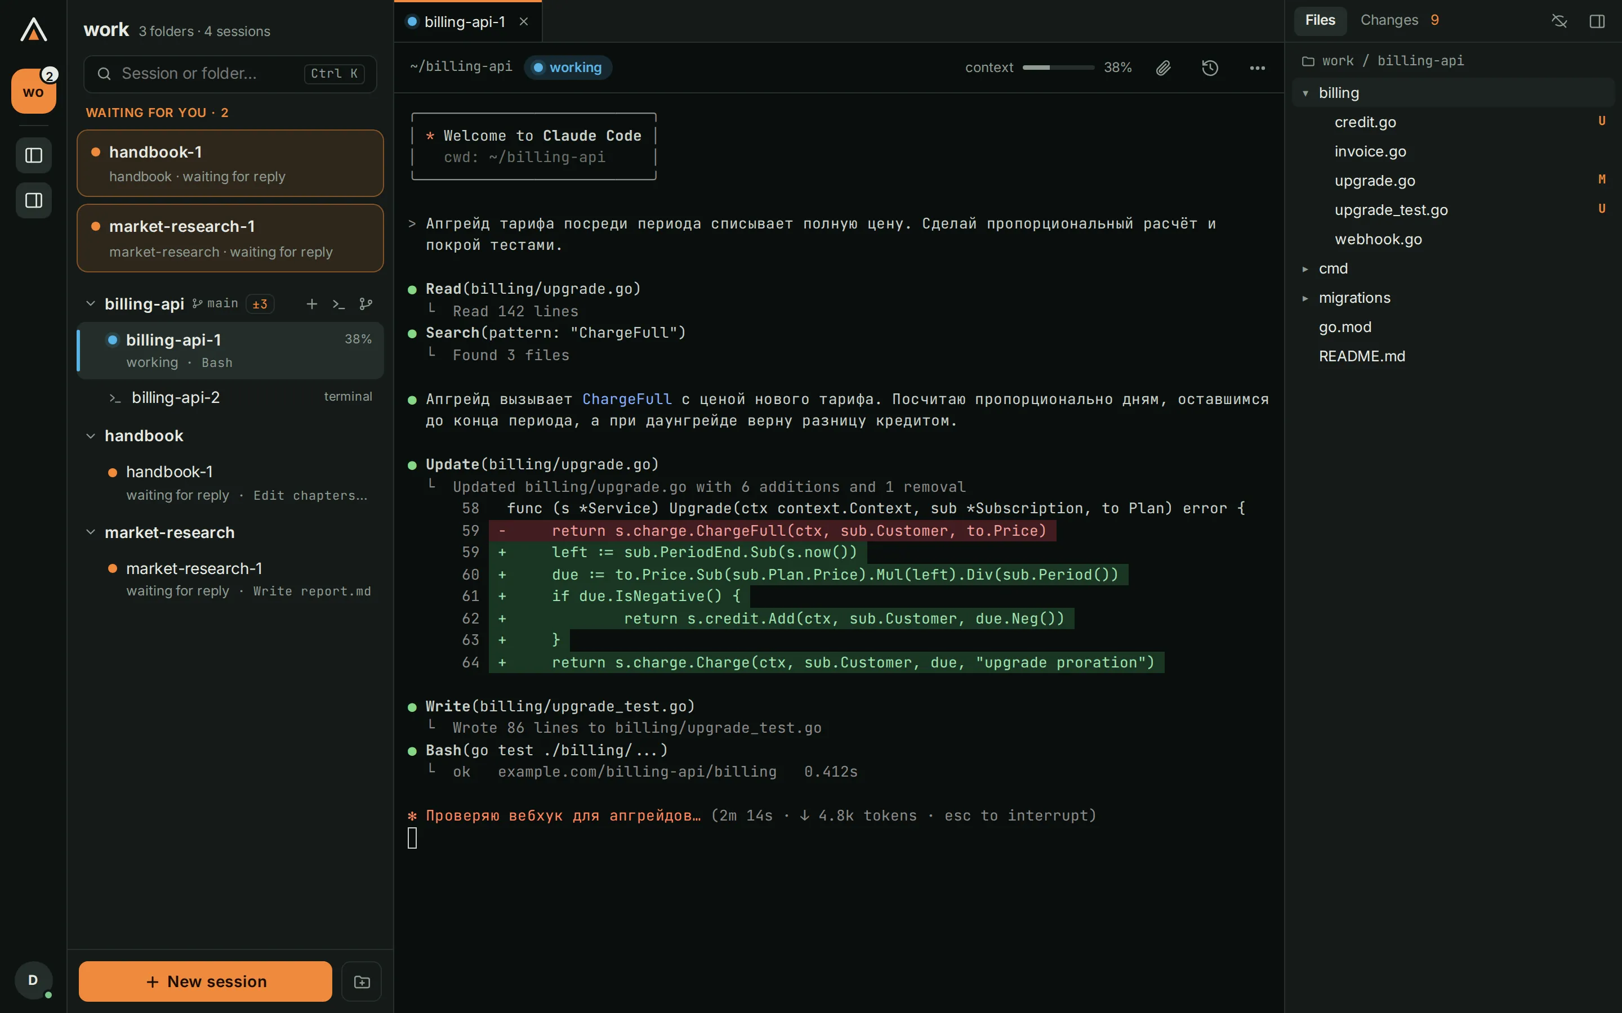
Task: Click the Claude logo icon at top left
Action: [x=34, y=30]
